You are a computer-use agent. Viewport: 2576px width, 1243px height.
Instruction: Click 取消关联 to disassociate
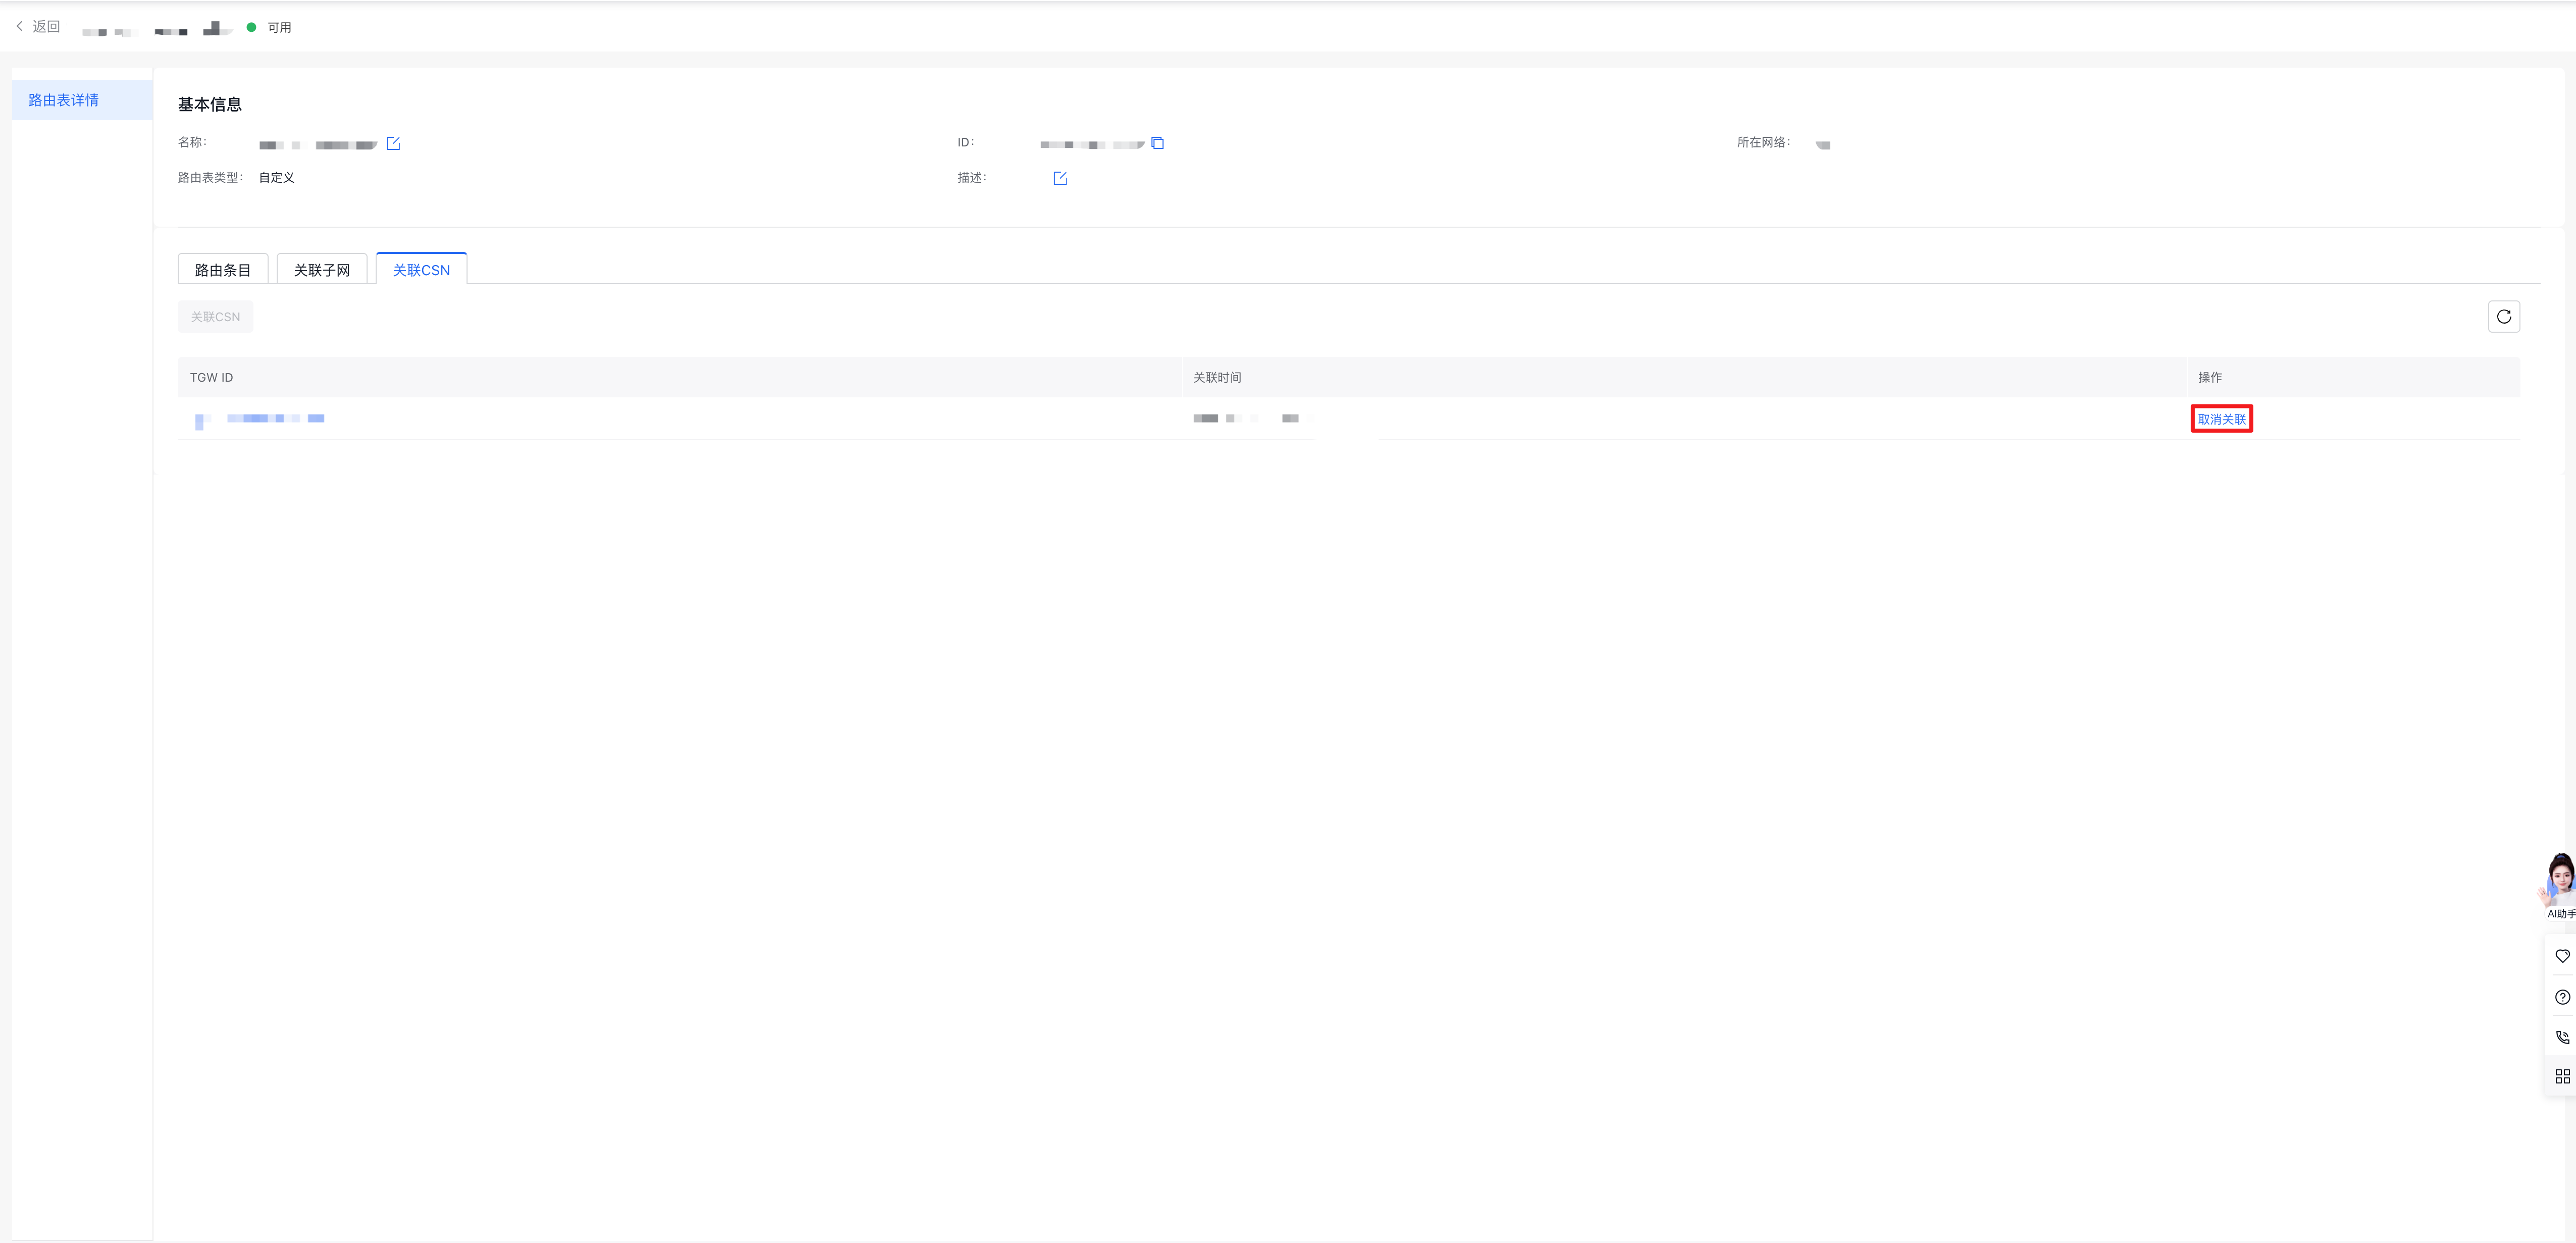[x=2221, y=419]
